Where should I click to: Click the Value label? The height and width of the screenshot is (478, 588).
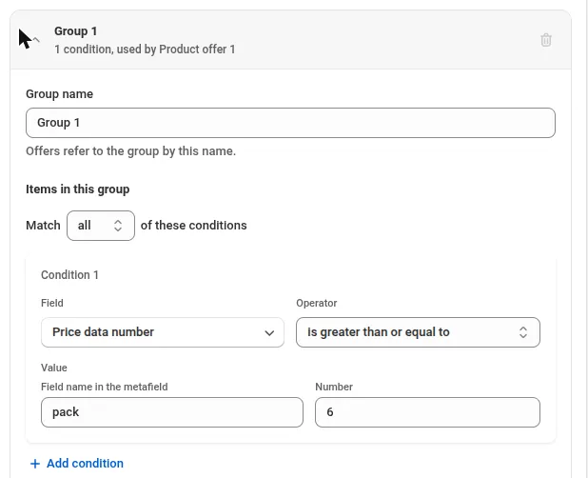click(x=54, y=368)
